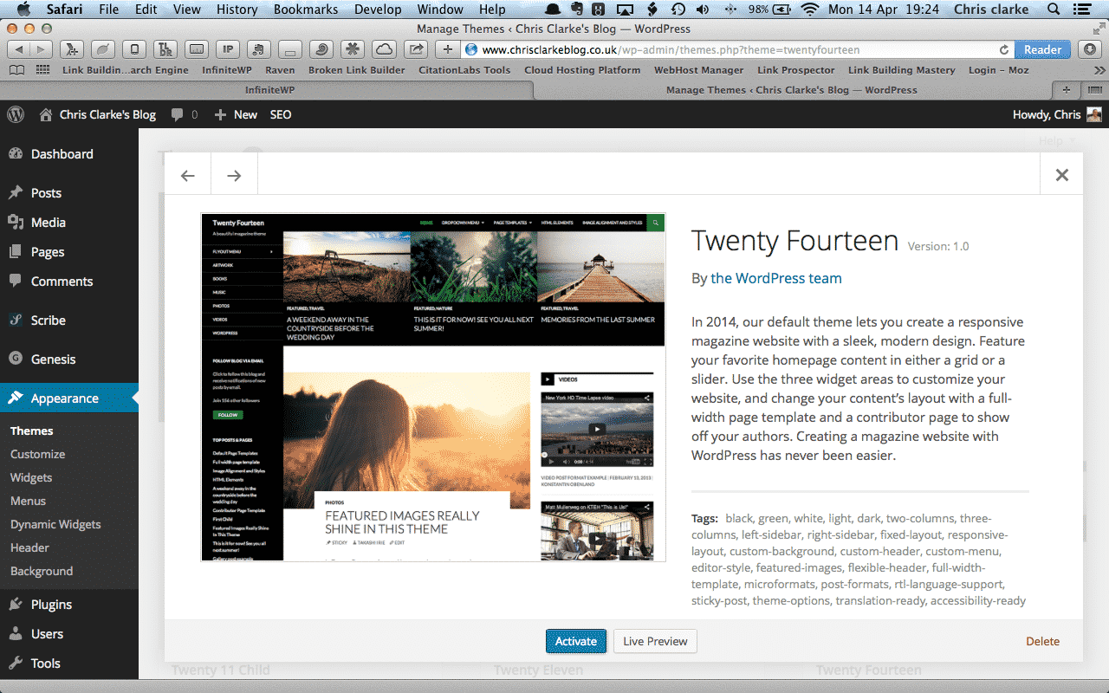Open Scribe in the sidebar
The image size is (1109, 693).
point(69,321)
